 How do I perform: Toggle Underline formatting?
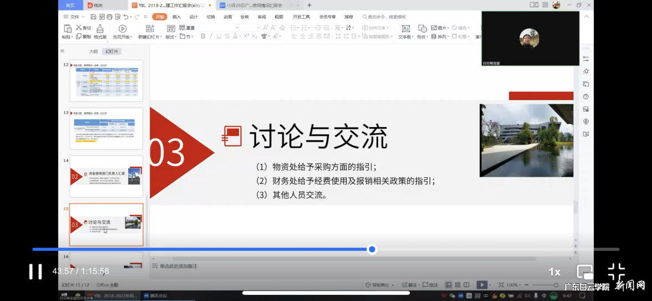219,36
